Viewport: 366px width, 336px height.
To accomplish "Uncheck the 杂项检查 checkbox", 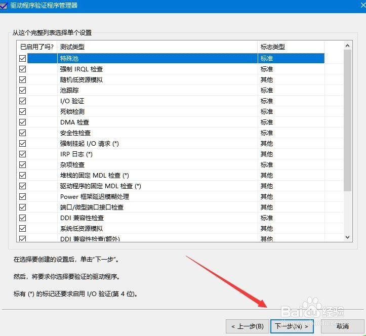I will tap(22, 165).
